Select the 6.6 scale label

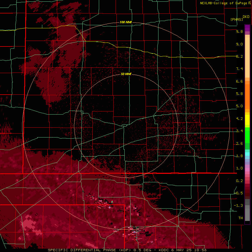tap(239, 81)
